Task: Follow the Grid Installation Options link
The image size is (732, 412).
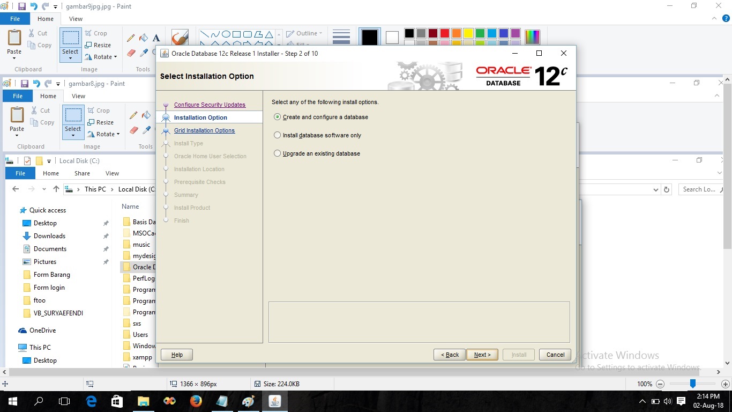Action: 204,130
